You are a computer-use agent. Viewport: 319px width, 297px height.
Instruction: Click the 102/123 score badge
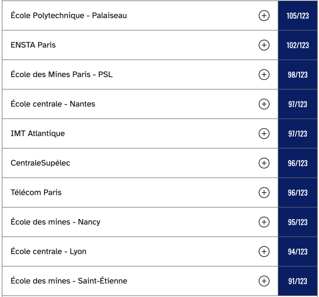click(297, 45)
